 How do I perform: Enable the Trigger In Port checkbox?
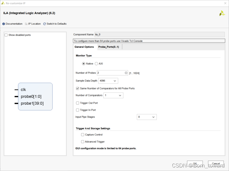coord(78,110)
